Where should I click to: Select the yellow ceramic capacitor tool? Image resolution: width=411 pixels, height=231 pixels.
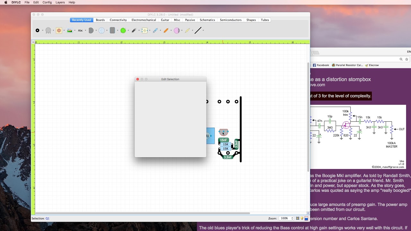tap(187, 30)
